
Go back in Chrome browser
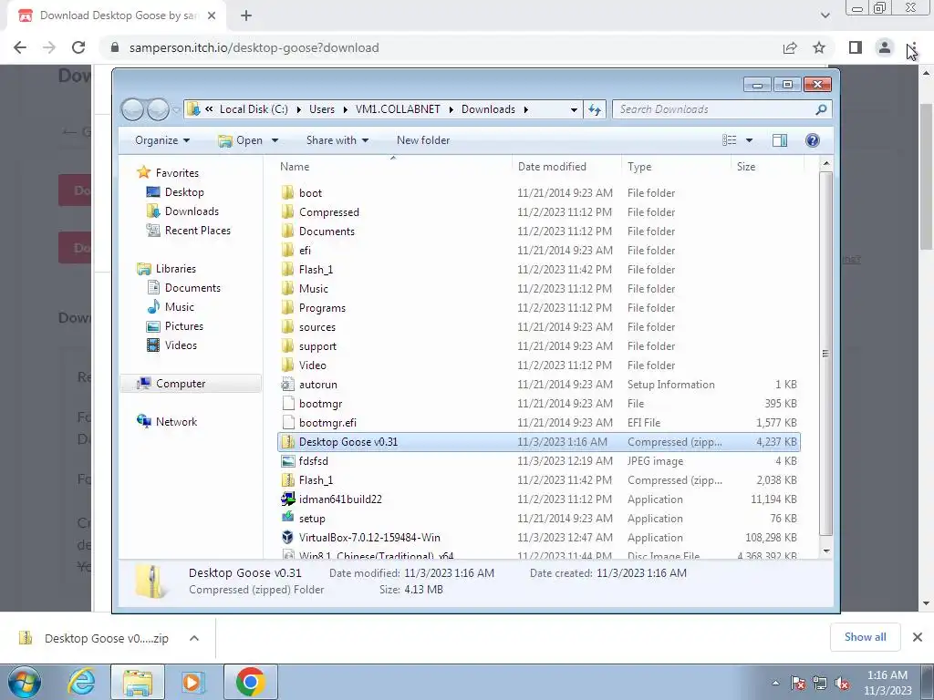(20, 47)
